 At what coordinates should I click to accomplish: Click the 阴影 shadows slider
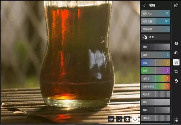(156, 110)
